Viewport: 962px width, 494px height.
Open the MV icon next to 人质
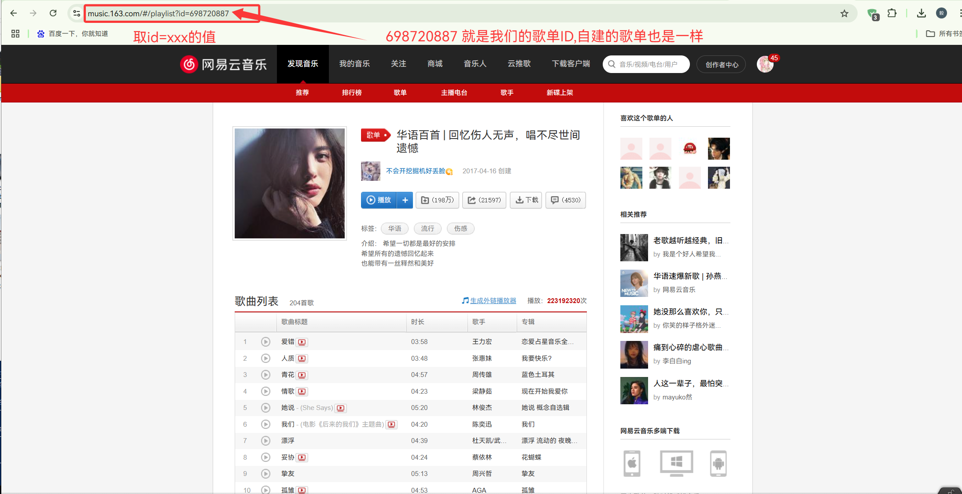pyautogui.click(x=302, y=359)
